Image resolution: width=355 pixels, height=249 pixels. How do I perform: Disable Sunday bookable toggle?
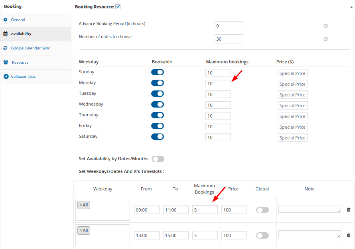pyautogui.click(x=158, y=72)
